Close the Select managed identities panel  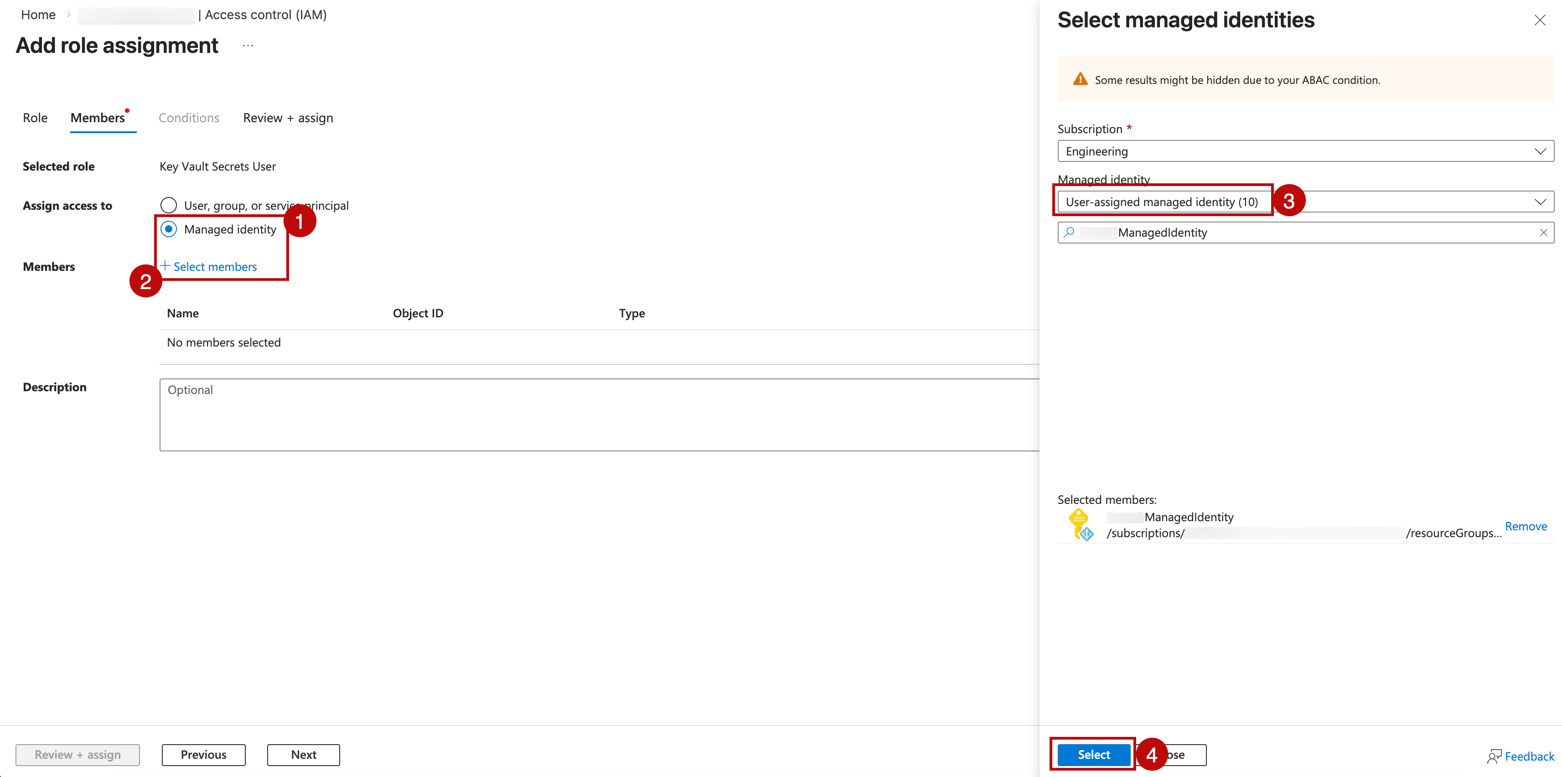1540,20
